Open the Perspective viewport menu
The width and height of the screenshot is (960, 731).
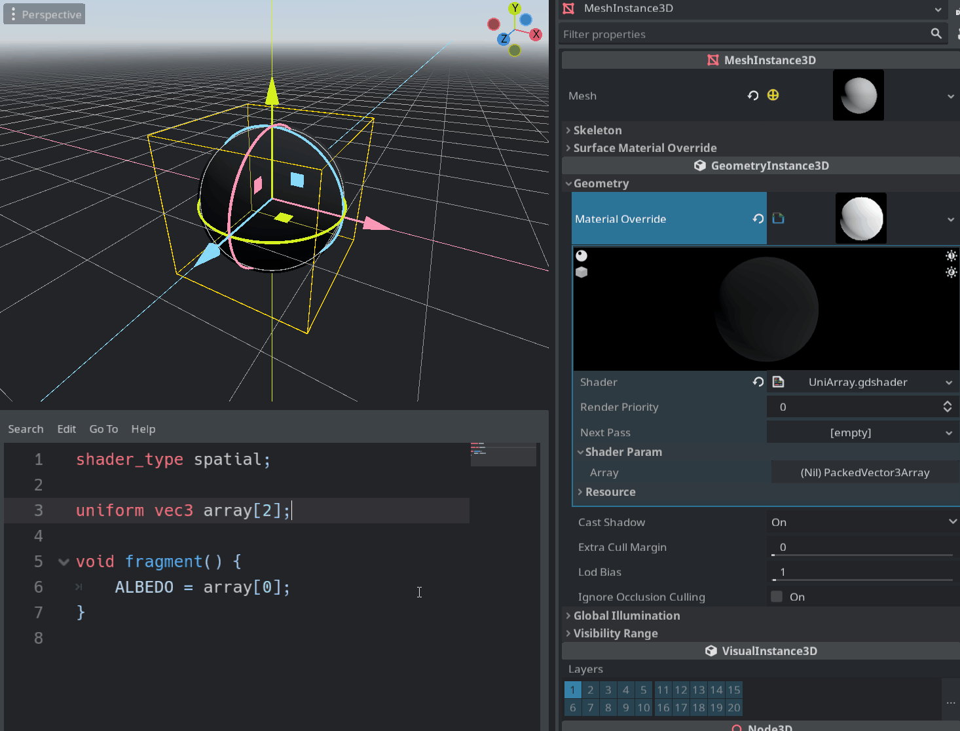click(x=44, y=14)
